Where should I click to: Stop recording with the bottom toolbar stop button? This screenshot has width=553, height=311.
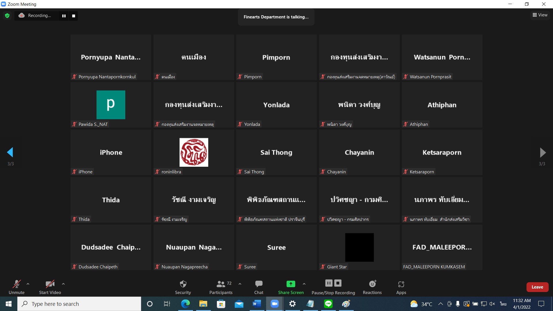coord(338,283)
